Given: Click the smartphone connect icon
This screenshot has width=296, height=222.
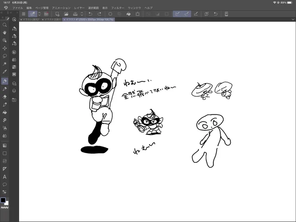Looking at the screenshot, I should (226, 14).
